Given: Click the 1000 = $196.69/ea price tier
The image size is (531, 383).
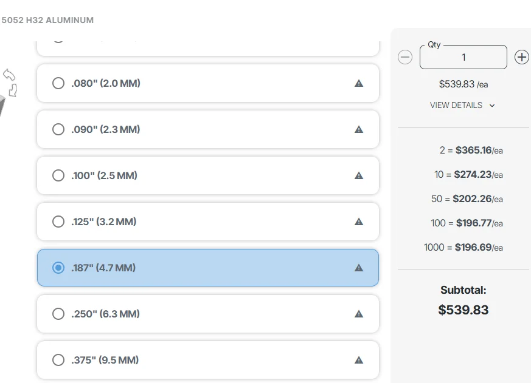Looking at the screenshot, I should coord(463,248).
